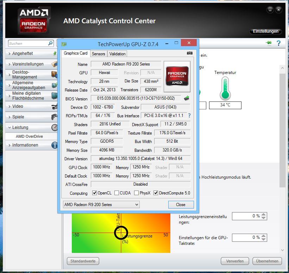
Task: Toggle the PhysX checkbox
Action: tap(136, 193)
